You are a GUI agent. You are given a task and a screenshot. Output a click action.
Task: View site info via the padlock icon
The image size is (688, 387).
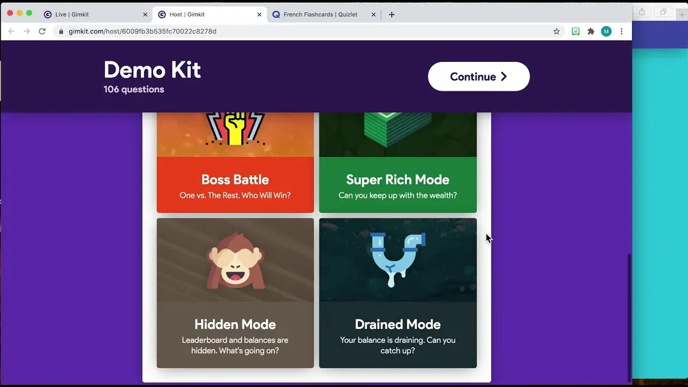pos(61,32)
